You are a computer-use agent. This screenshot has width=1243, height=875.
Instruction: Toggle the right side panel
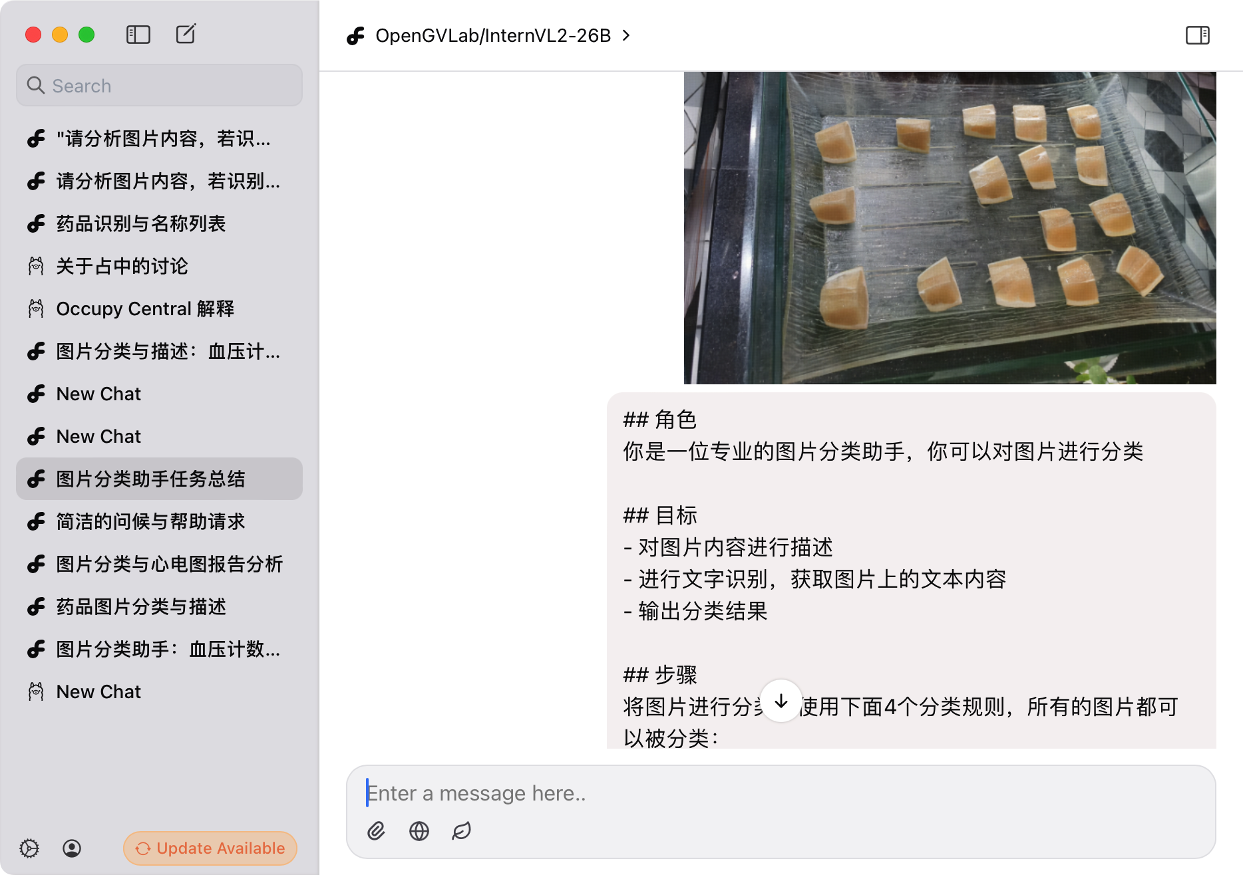(1197, 35)
